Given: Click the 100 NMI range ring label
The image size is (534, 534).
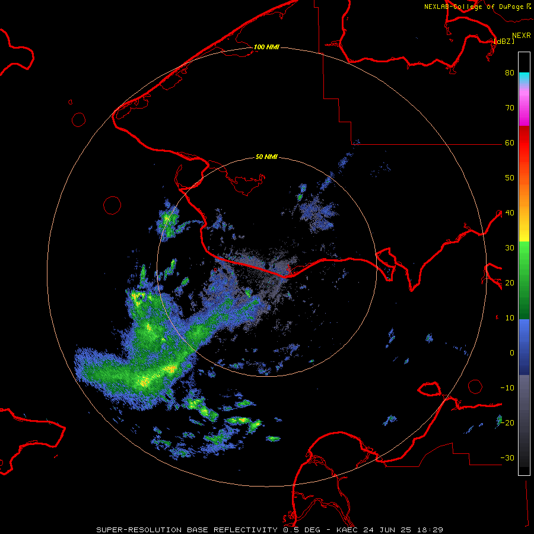Looking at the screenshot, I should point(266,47).
